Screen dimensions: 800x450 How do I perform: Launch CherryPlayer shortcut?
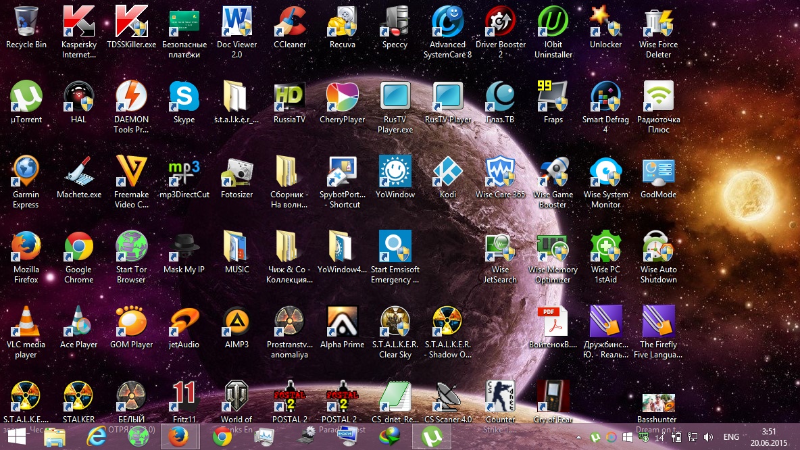click(343, 97)
